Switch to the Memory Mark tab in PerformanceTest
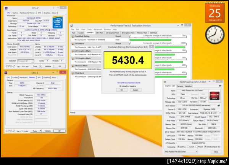 (142, 33)
